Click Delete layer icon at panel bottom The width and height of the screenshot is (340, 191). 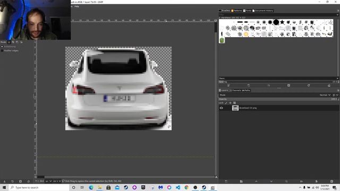point(331,181)
